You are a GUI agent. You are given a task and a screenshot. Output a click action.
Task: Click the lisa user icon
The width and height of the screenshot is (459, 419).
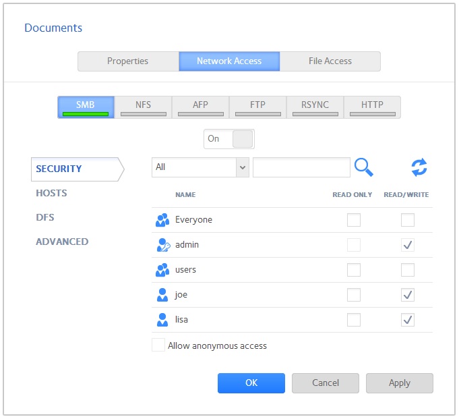click(x=162, y=320)
